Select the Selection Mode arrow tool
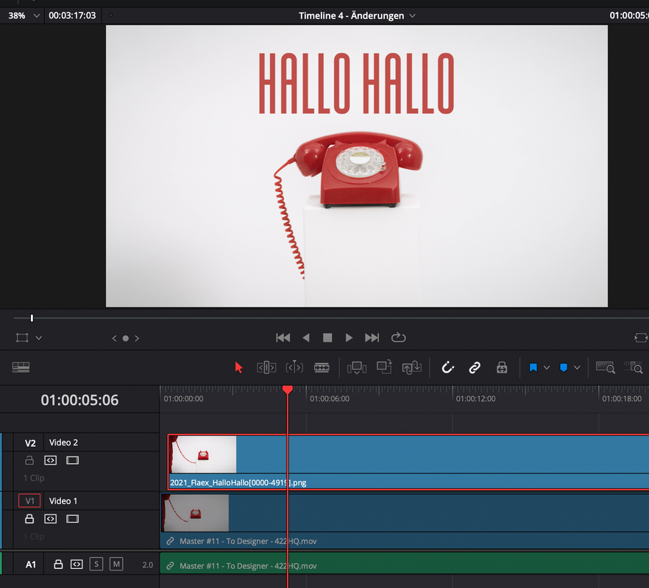649x588 pixels. pos(238,367)
